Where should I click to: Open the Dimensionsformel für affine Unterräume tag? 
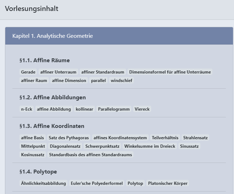point(170,72)
